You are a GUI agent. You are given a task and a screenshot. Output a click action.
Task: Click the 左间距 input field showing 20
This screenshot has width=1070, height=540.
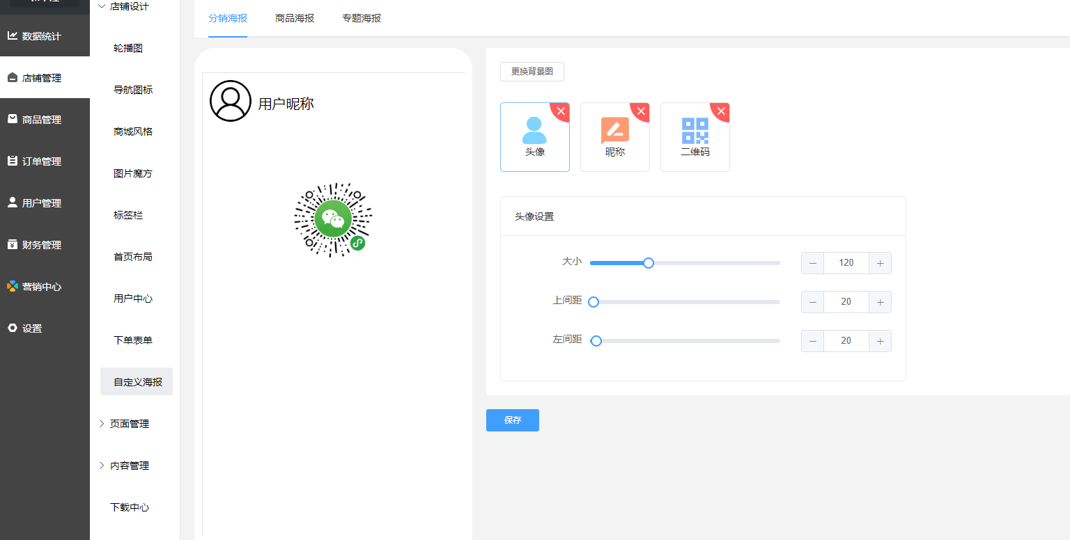pyautogui.click(x=846, y=341)
